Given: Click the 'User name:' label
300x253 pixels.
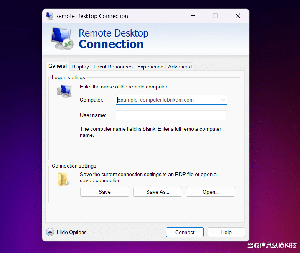Looking at the screenshot, I should coord(93,115).
